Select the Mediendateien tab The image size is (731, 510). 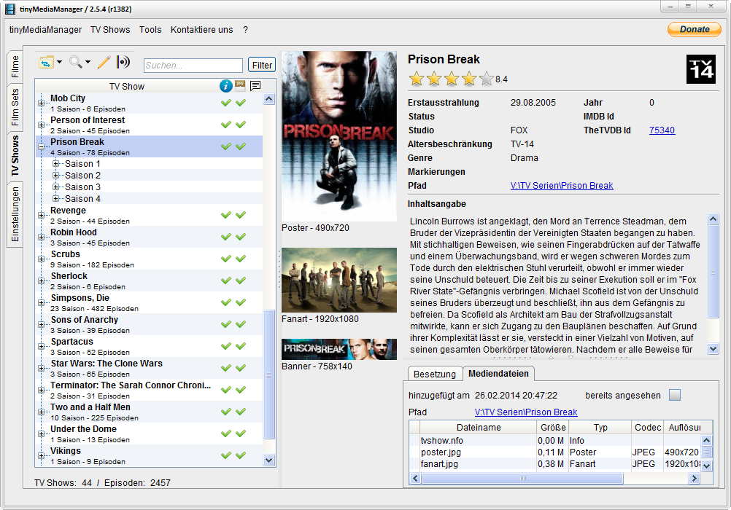click(498, 374)
